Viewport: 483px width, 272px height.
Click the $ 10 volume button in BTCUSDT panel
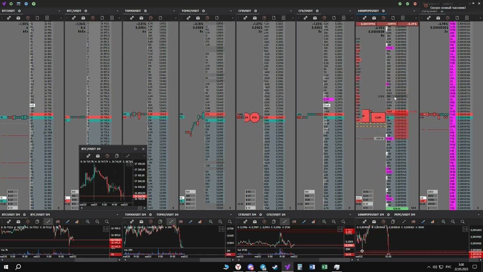coord(13,208)
